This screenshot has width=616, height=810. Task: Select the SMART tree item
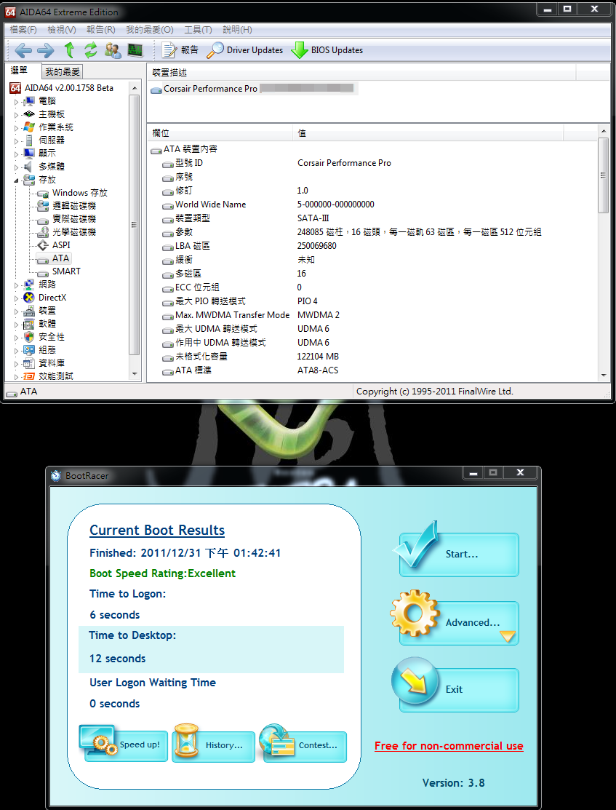tap(66, 271)
